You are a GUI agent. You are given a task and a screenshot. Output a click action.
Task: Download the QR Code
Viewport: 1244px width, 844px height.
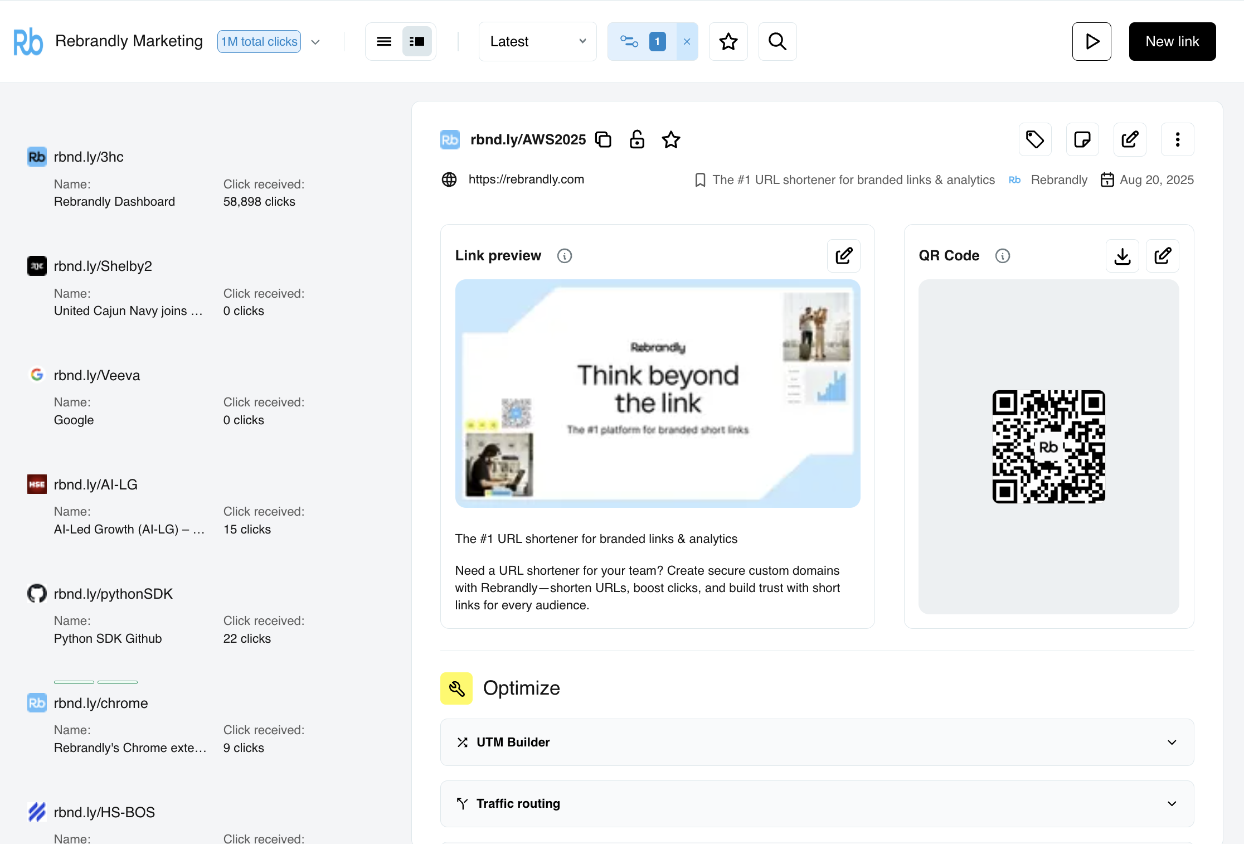pyautogui.click(x=1122, y=256)
